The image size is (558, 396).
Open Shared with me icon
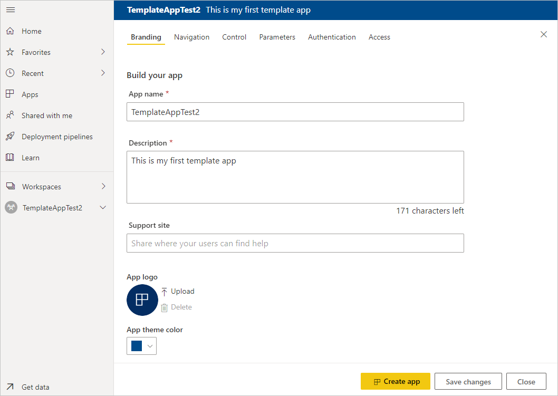(10, 115)
